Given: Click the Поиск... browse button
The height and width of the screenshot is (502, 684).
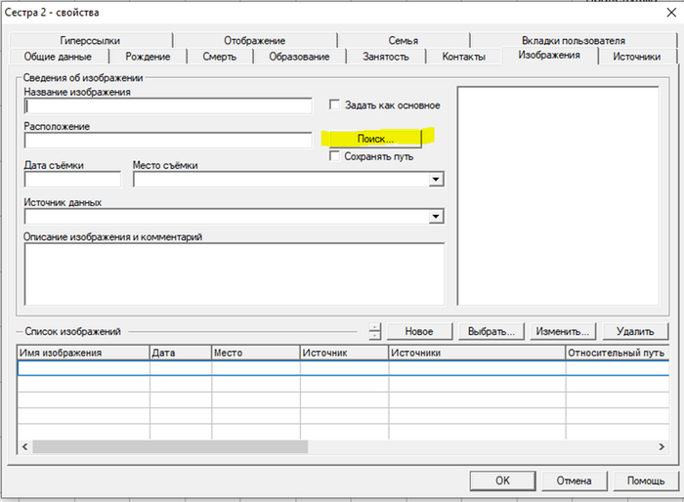Looking at the screenshot, I should tap(375, 139).
